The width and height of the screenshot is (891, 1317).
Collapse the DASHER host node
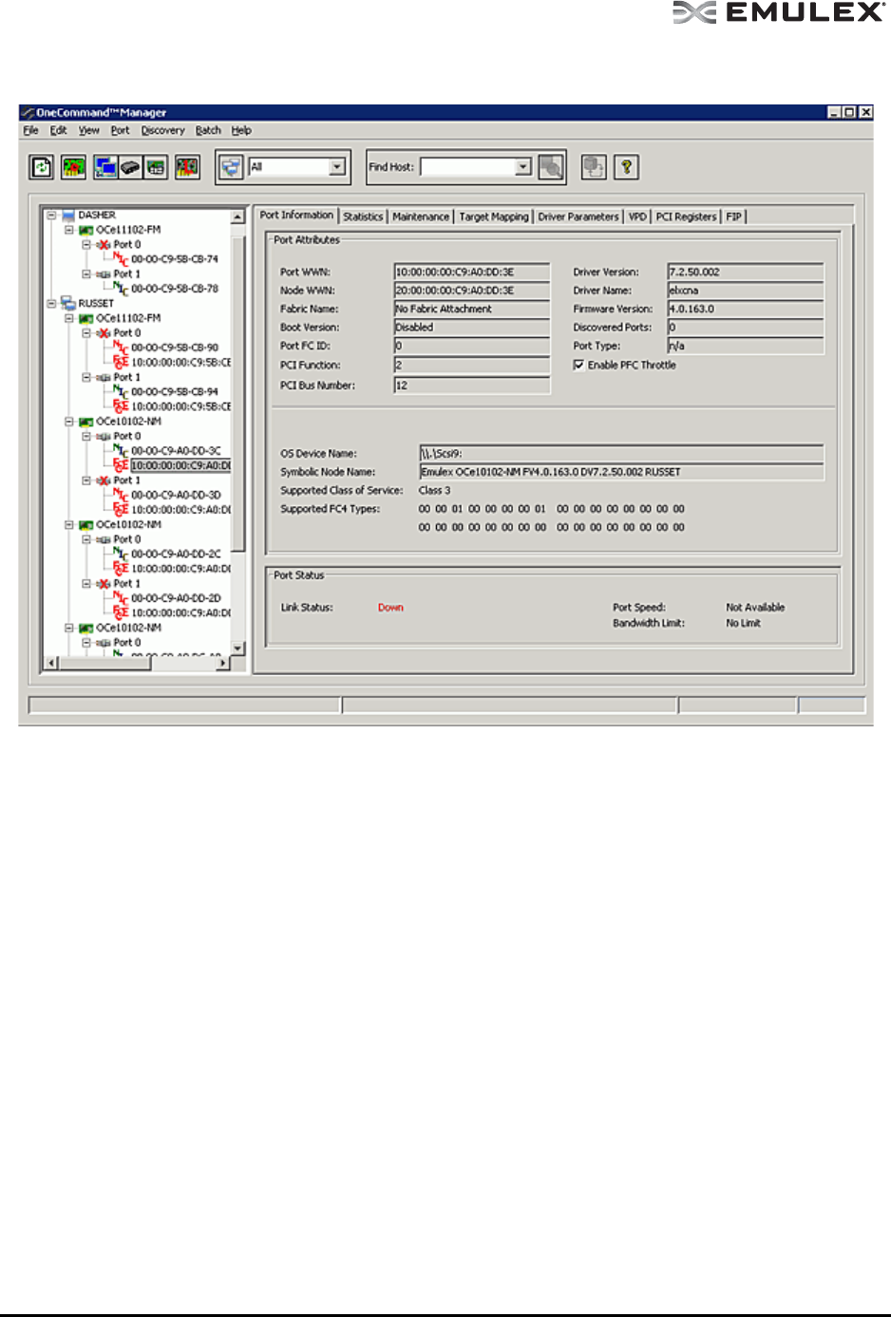pyautogui.click(x=52, y=216)
